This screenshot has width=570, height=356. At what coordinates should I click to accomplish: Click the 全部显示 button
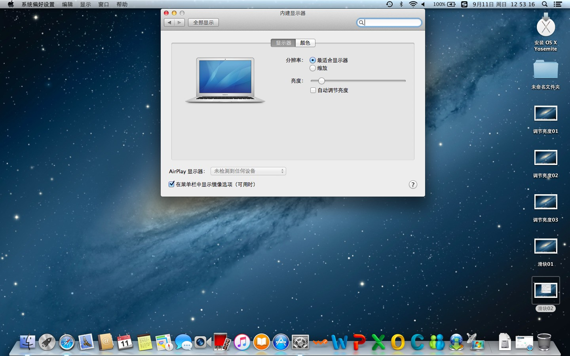point(203,23)
